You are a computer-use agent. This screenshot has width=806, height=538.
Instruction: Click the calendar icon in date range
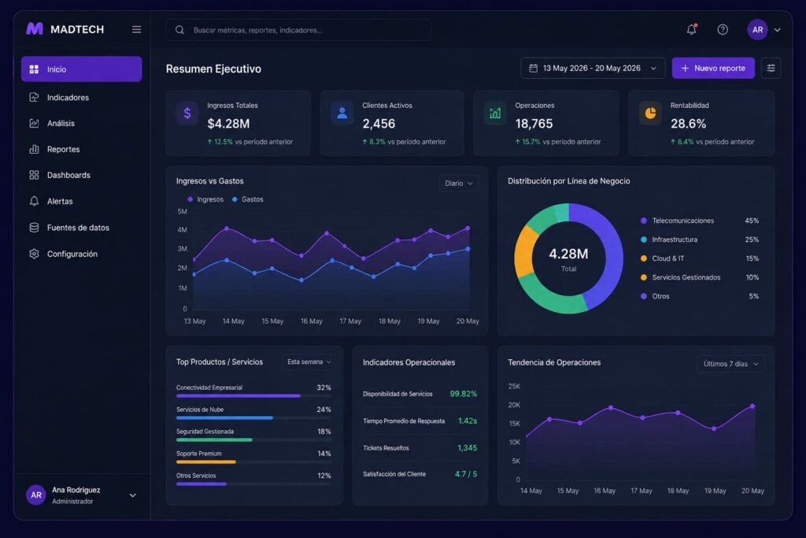[x=533, y=68]
